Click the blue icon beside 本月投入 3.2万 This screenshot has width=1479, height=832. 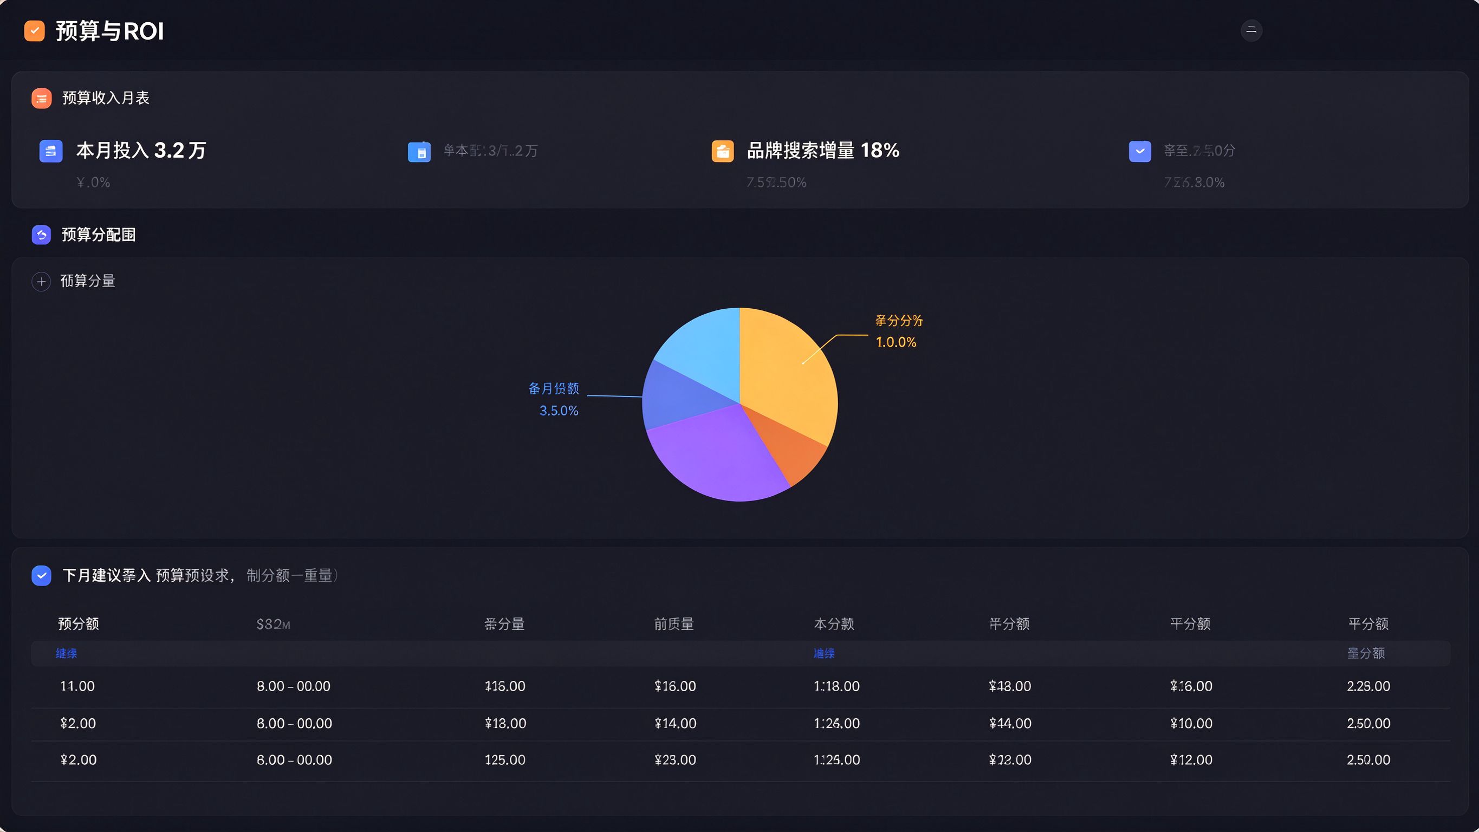pyautogui.click(x=50, y=152)
